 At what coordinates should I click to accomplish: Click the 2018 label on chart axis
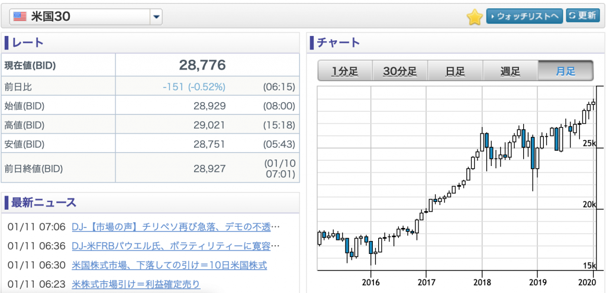[482, 282]
